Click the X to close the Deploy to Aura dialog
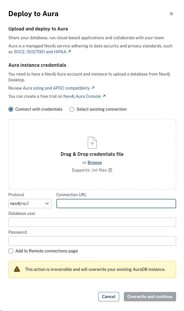Screen dimensions: 184x311 pyautogui.click(x=171, y=14)
